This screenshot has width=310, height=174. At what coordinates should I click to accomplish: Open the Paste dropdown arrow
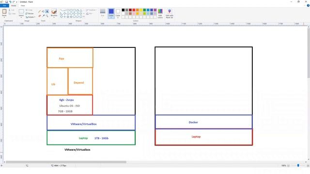4,17
